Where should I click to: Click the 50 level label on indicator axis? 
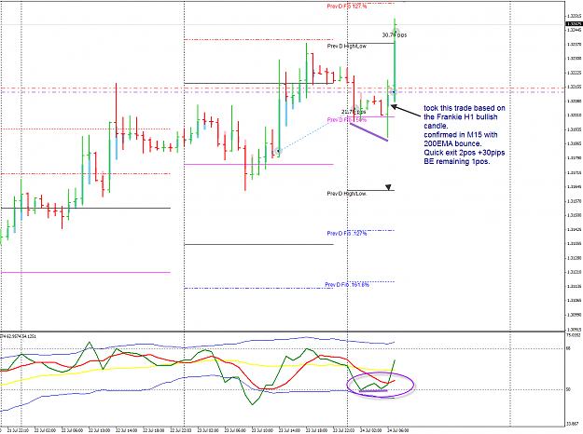[569, 389]
